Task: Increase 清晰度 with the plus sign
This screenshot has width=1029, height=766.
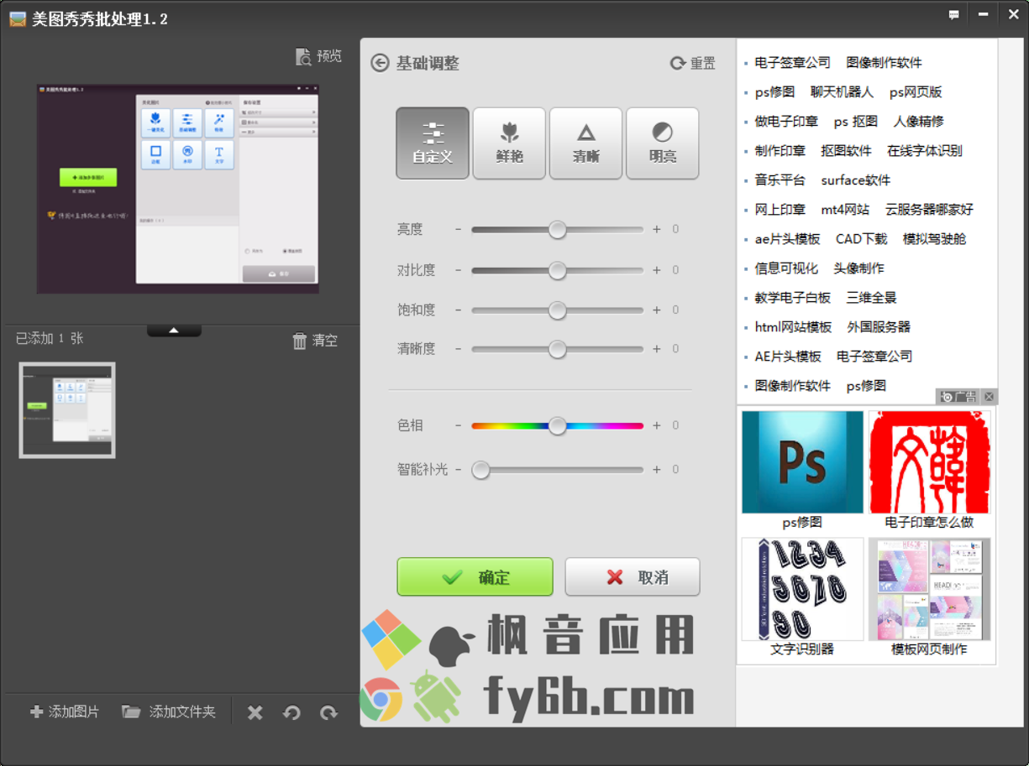Action: pyautogui.click(x=657, y=349)
